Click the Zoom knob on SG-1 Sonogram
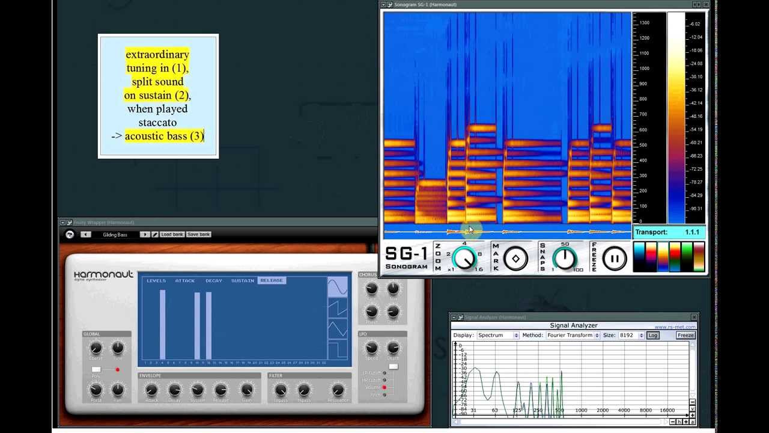The height and width of the screenshot is (433, 769). pos(464,259)
